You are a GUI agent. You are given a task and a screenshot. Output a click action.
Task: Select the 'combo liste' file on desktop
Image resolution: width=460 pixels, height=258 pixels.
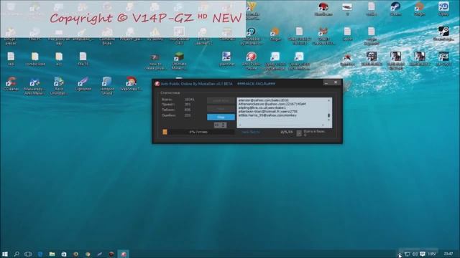[x=35, y=59]
